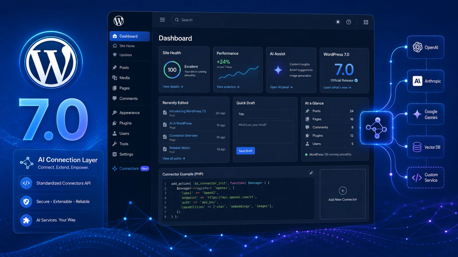Viewport: 458px width, 257px height.
Task: Click the 'api_key' text in code
Action: point(209,202)
